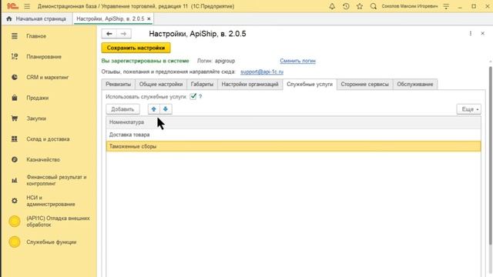Screen dimensions: 493x277
Task: Click user name Соколов Максим Игоревич
Action: tap(409, 6)
